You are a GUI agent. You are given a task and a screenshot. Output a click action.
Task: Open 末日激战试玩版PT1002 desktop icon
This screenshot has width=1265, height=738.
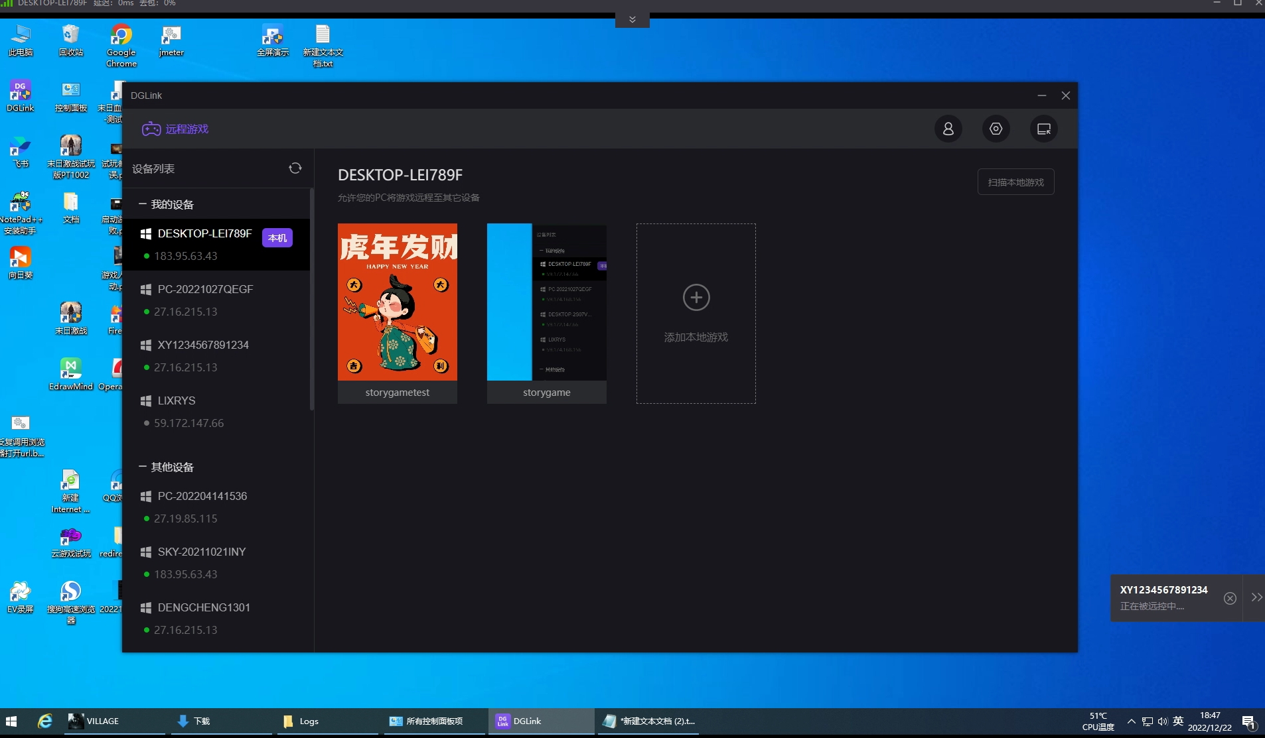(x=71, y=157)
